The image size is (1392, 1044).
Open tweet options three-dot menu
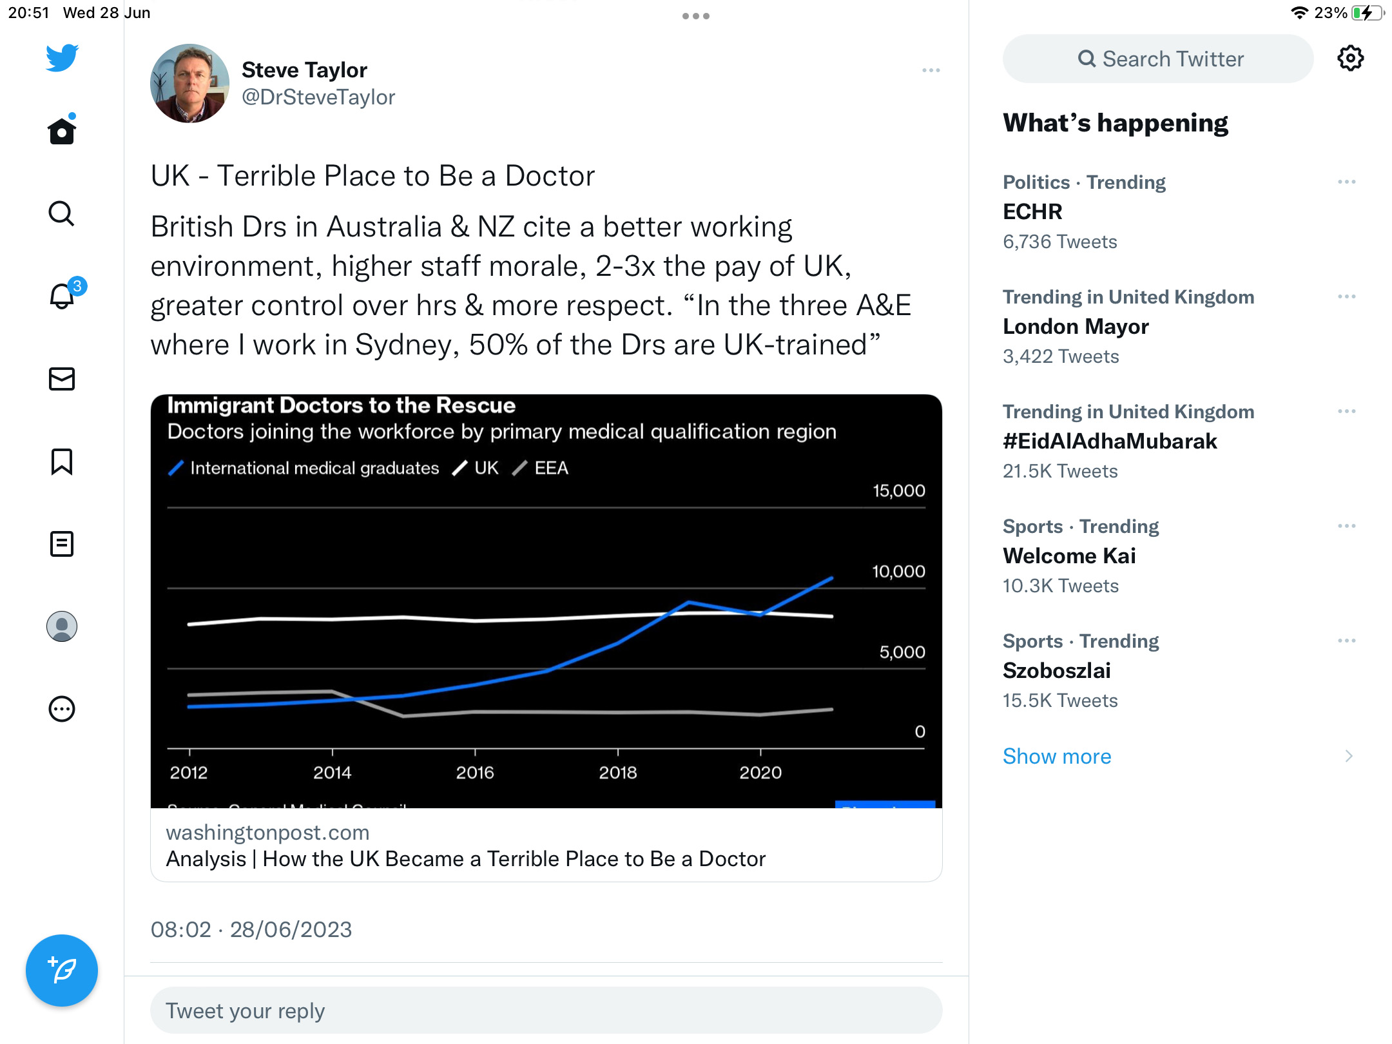931,70
